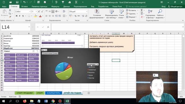Screen dimensions: 185x104
Task: Click the Общий доступ share button
Action: point(175,6)
